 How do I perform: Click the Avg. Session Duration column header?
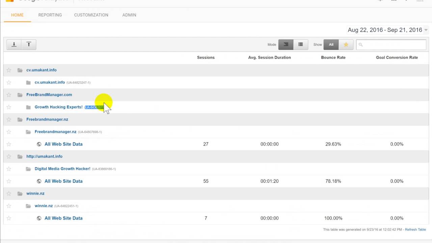tap(270, 57)
